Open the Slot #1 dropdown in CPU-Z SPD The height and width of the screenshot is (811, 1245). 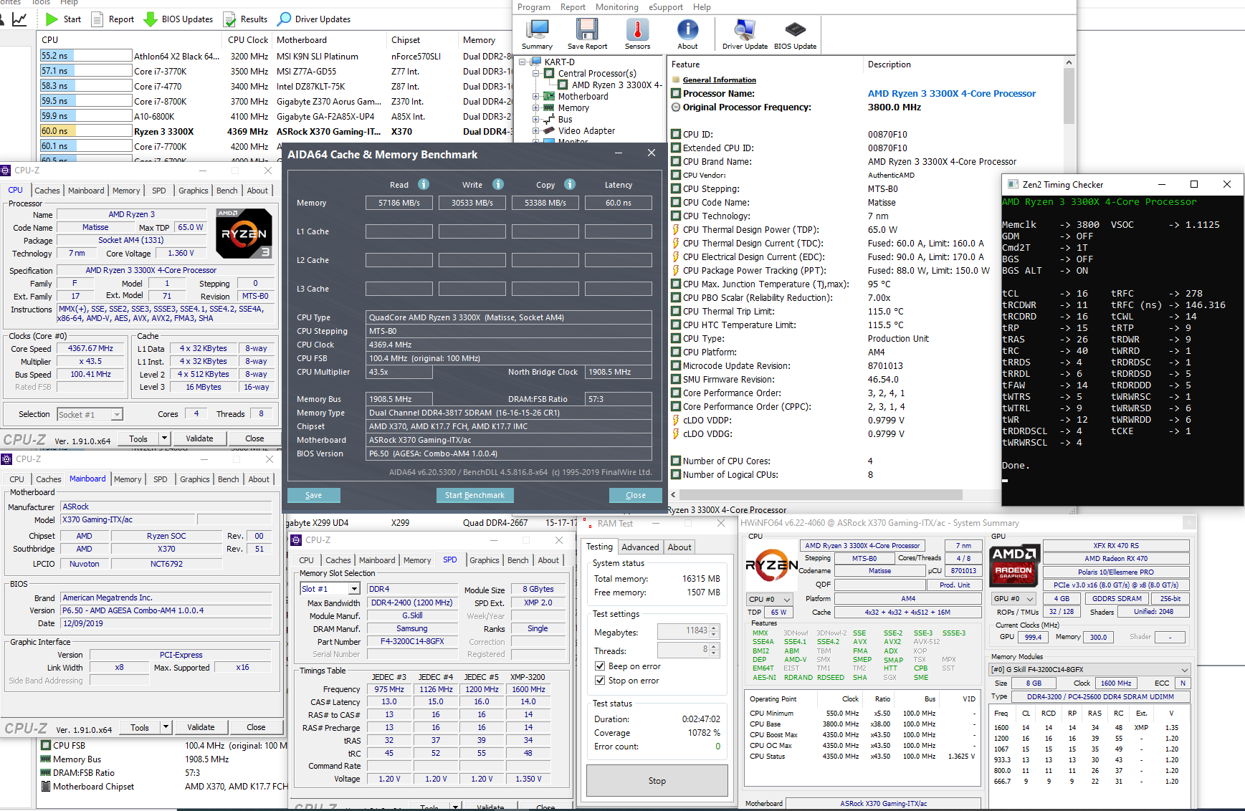pyautogui.click(x=353, y=589)
